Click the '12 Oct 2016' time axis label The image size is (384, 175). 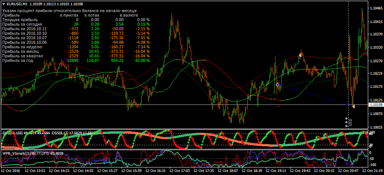pyautogui.click(x=11, y=170)
